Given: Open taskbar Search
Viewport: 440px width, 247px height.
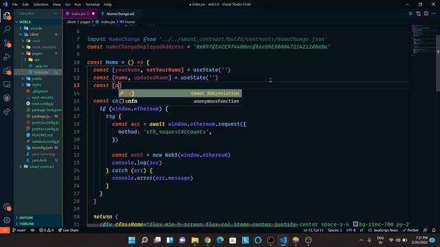Looking at the screenshot, I should [x=144, y=240].
